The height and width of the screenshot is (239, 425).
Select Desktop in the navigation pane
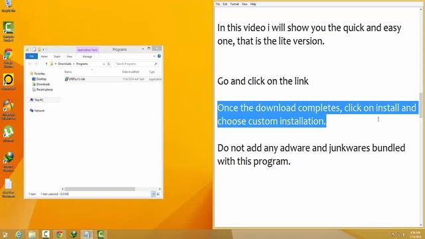pos(40,79)
